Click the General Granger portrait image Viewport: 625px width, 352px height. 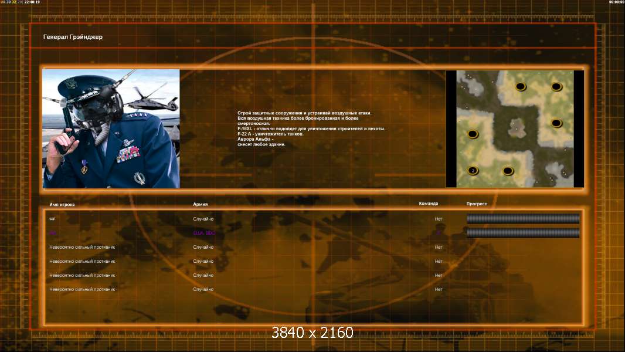[x=111, y=128]
